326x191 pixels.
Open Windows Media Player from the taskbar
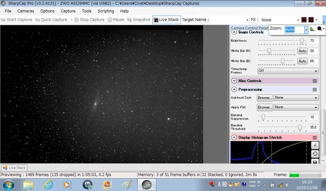[x=67, y=184]
